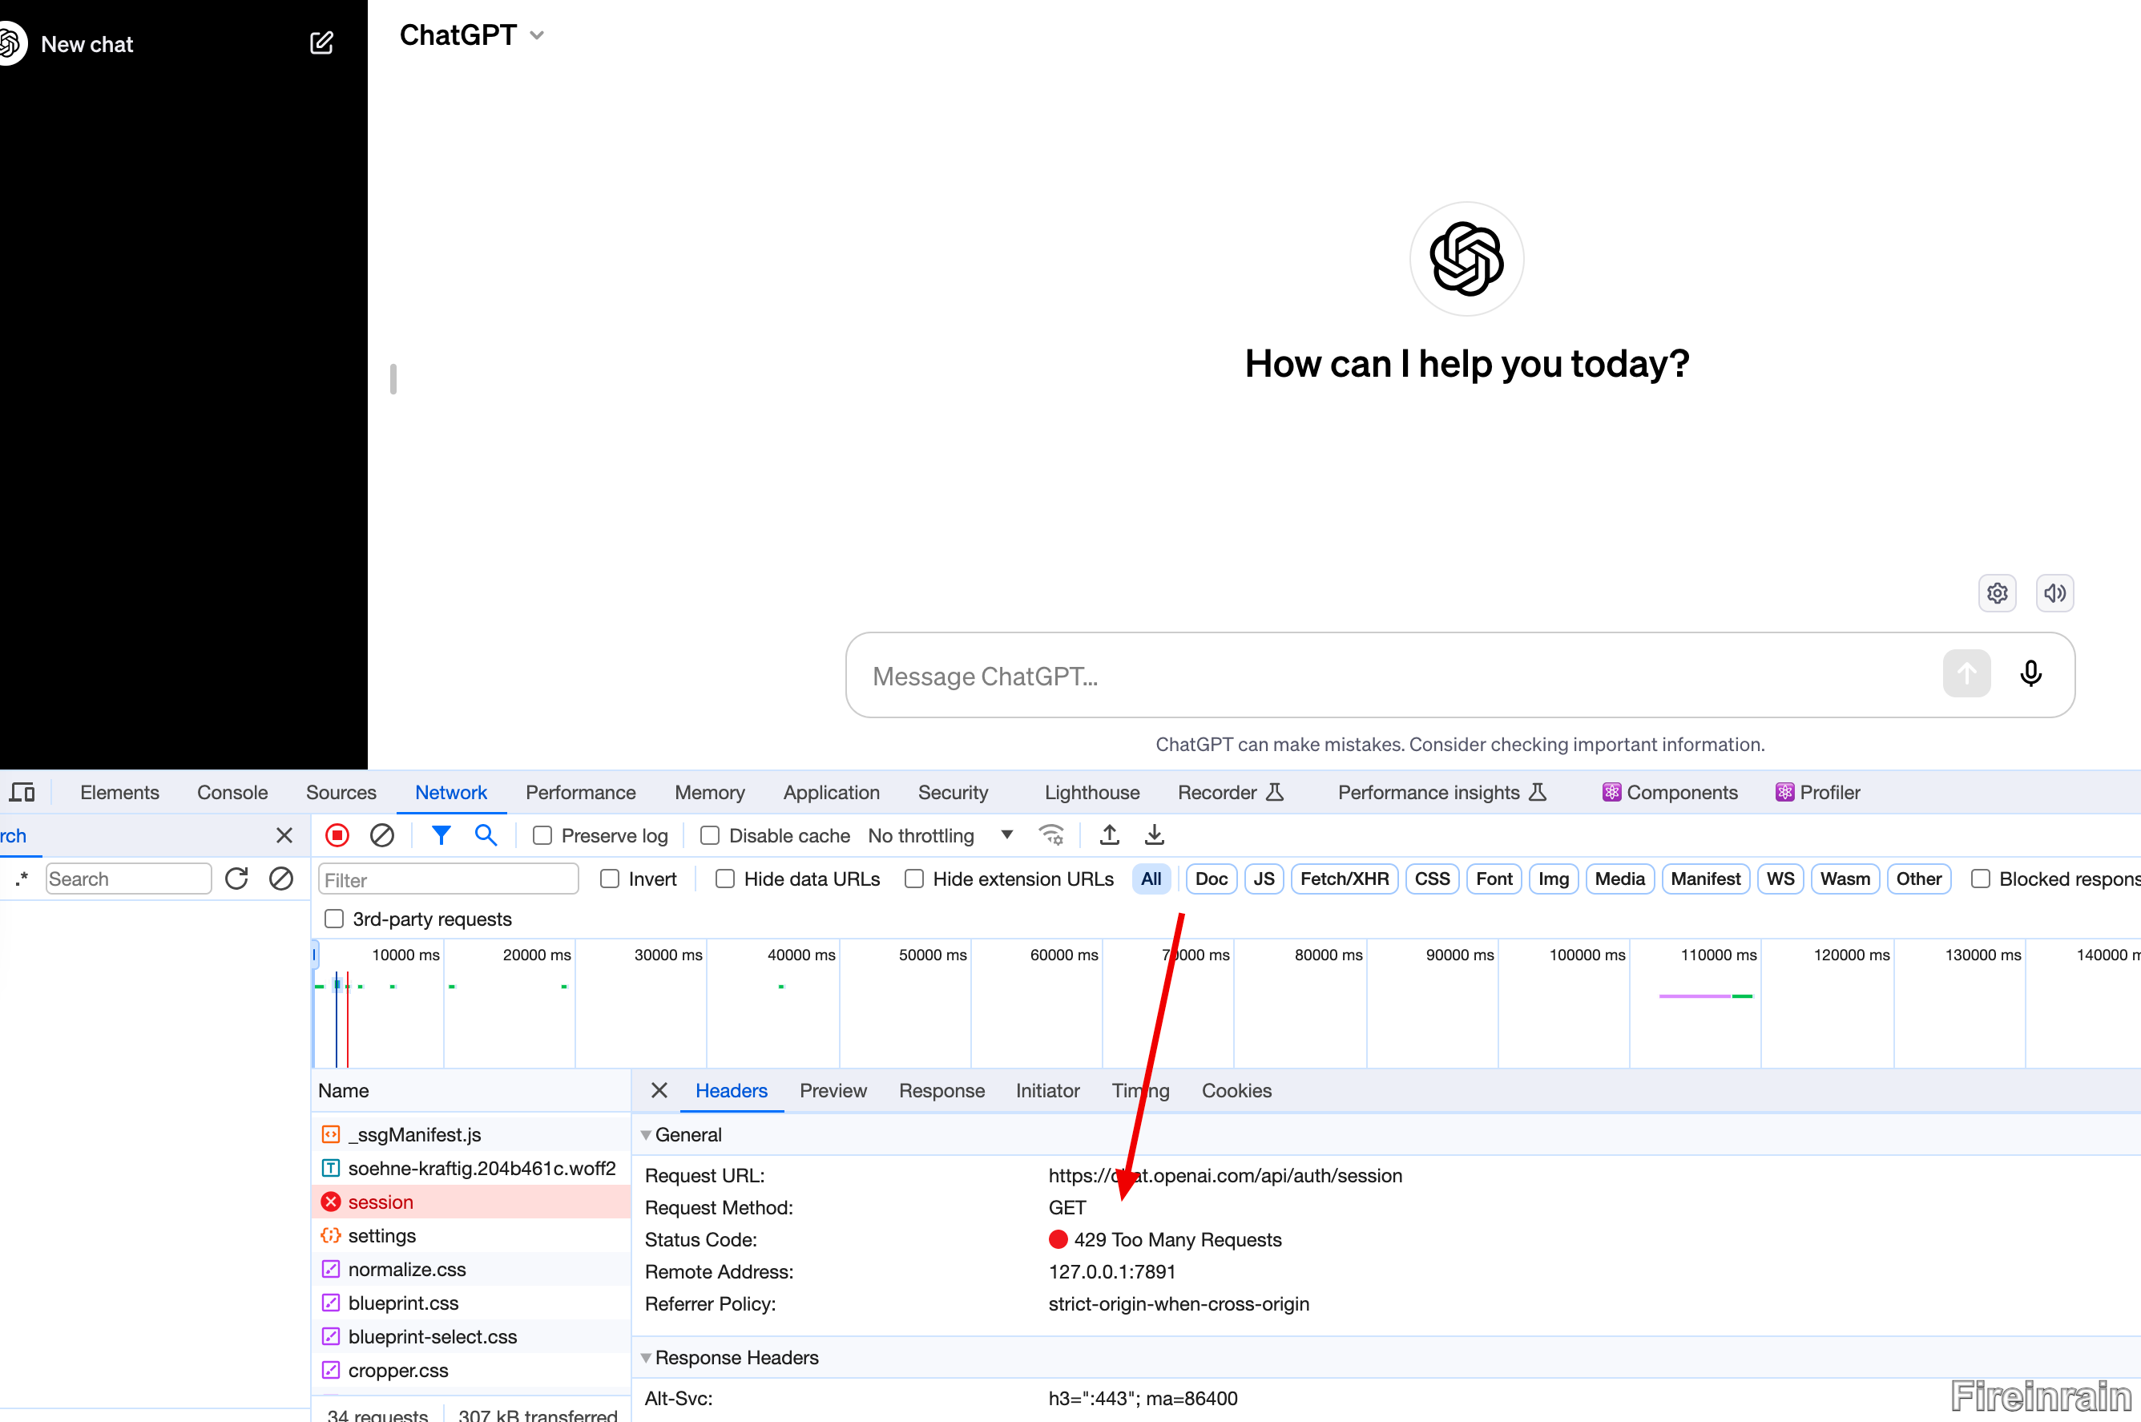Viewport: 2141px width, 1422px height.
Task: Click the microphone voice input icon
Action: [2030, 674]
